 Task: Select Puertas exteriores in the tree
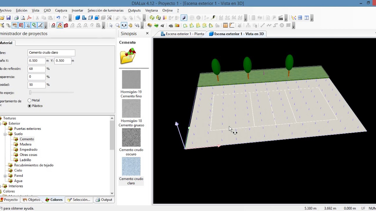point(28,129)
